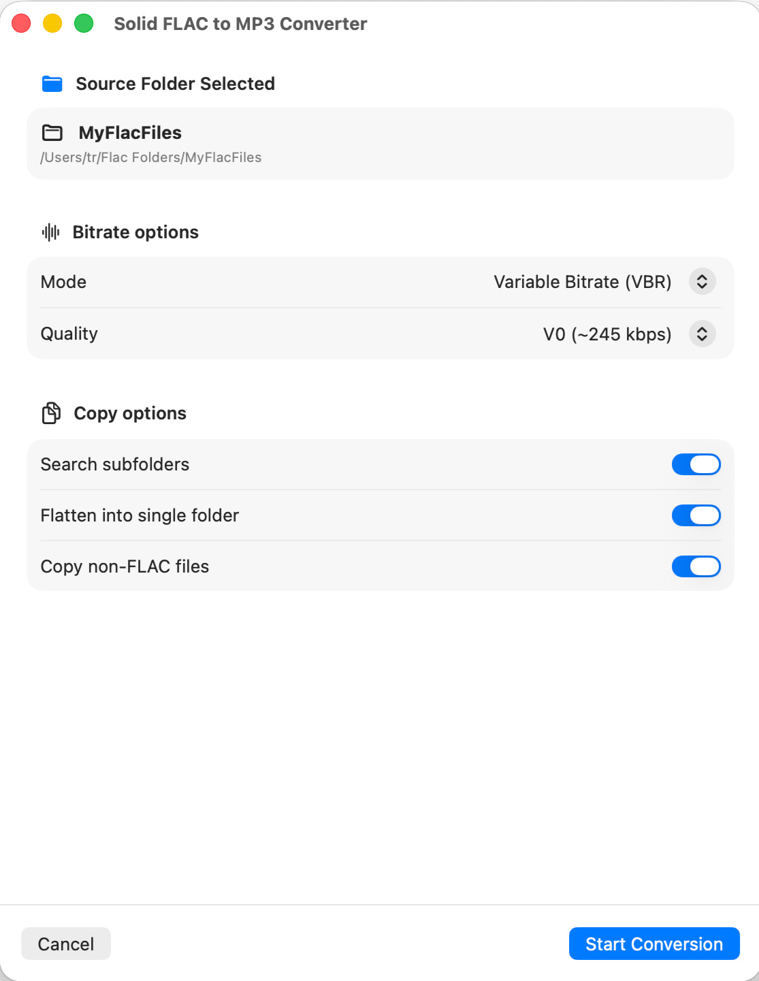Screen dimensions: 759x981
Task: Open the Mode dropdown arrows
Action: pyautogui.click(x=703, y=282)
